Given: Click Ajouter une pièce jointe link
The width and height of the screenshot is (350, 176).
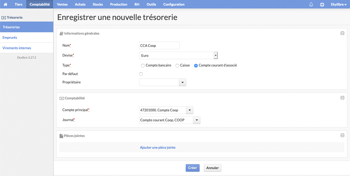Looking at the screenshot, I should [x=157, y=147].
